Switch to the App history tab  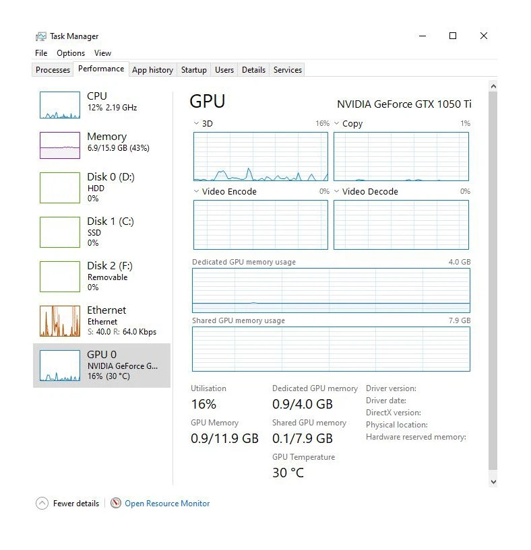(153, 70)
